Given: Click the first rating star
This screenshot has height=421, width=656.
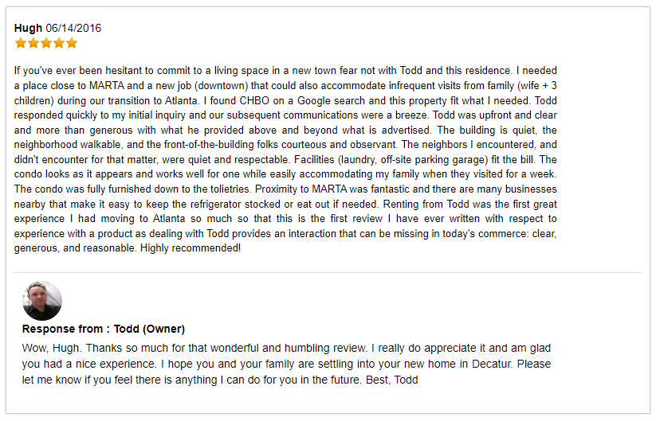Looking at the screenshot, I should coord(21,43).
